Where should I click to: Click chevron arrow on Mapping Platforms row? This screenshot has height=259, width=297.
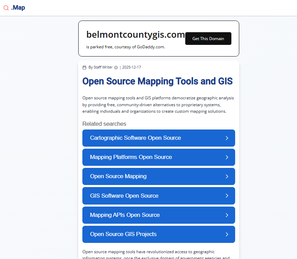tap(227, 157)
